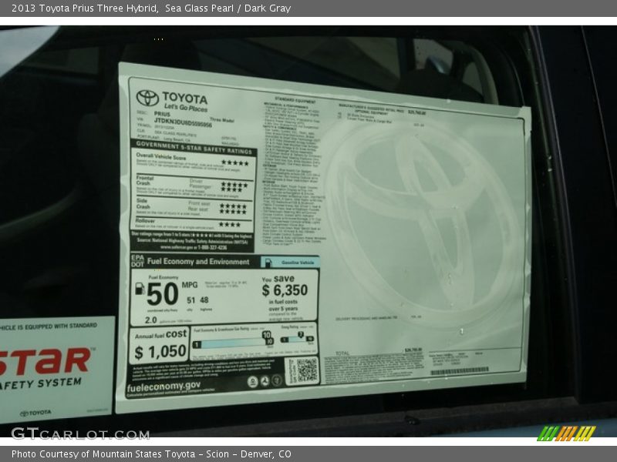Click the '$ 1,050' annual fuel cost
The image size is (617, 462).
pos(160,352)
